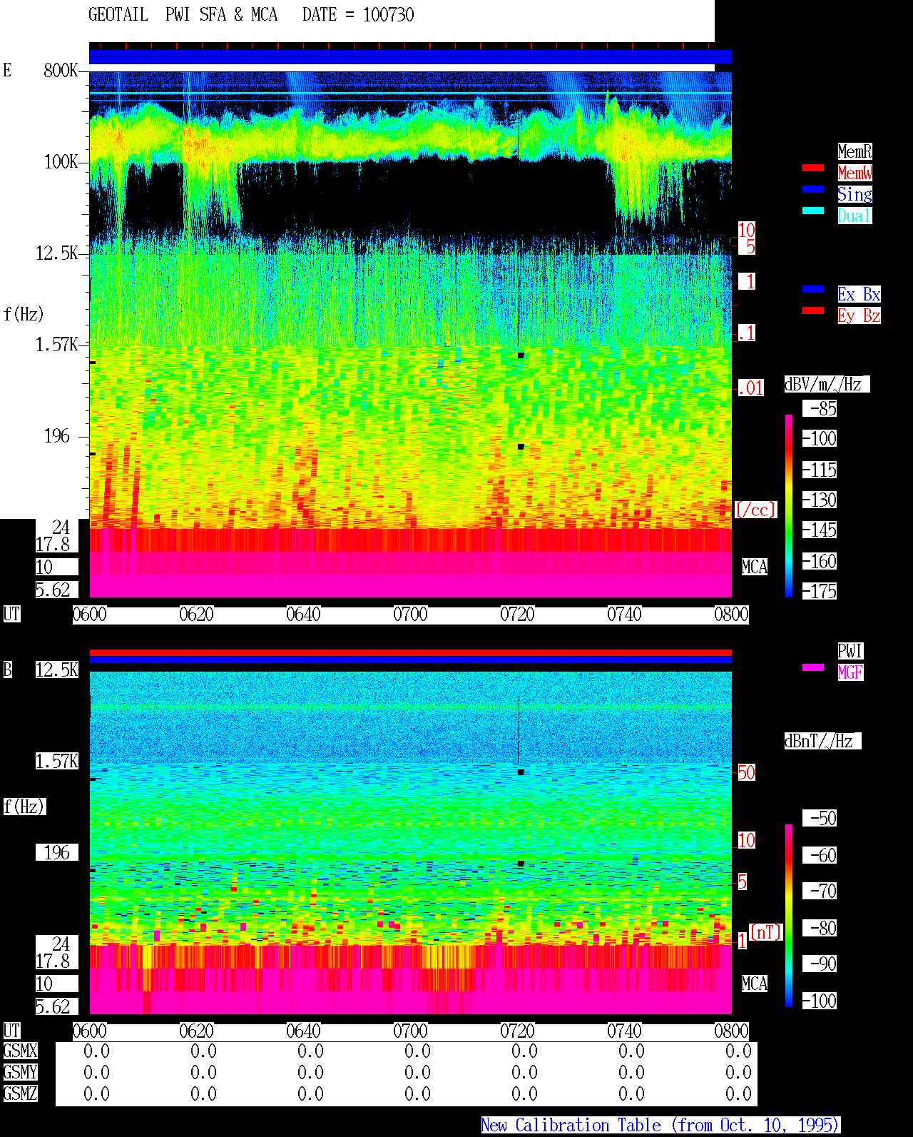Click the 12.5K frequency label on B panel
Viewport: 913px width, 1137px height.
click(x=57, y=669)
